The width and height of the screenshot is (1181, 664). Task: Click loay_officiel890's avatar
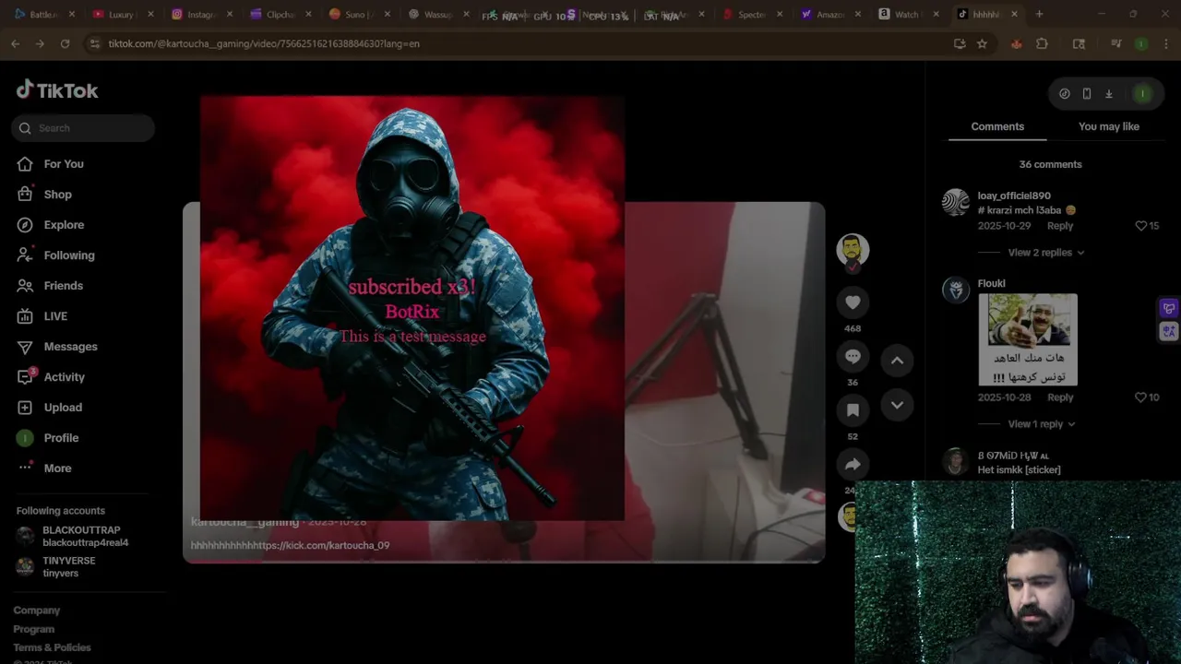(x=956, y=202)
